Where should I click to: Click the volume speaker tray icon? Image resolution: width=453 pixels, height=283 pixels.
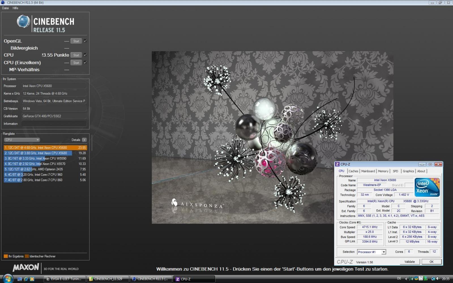point(438,279)
